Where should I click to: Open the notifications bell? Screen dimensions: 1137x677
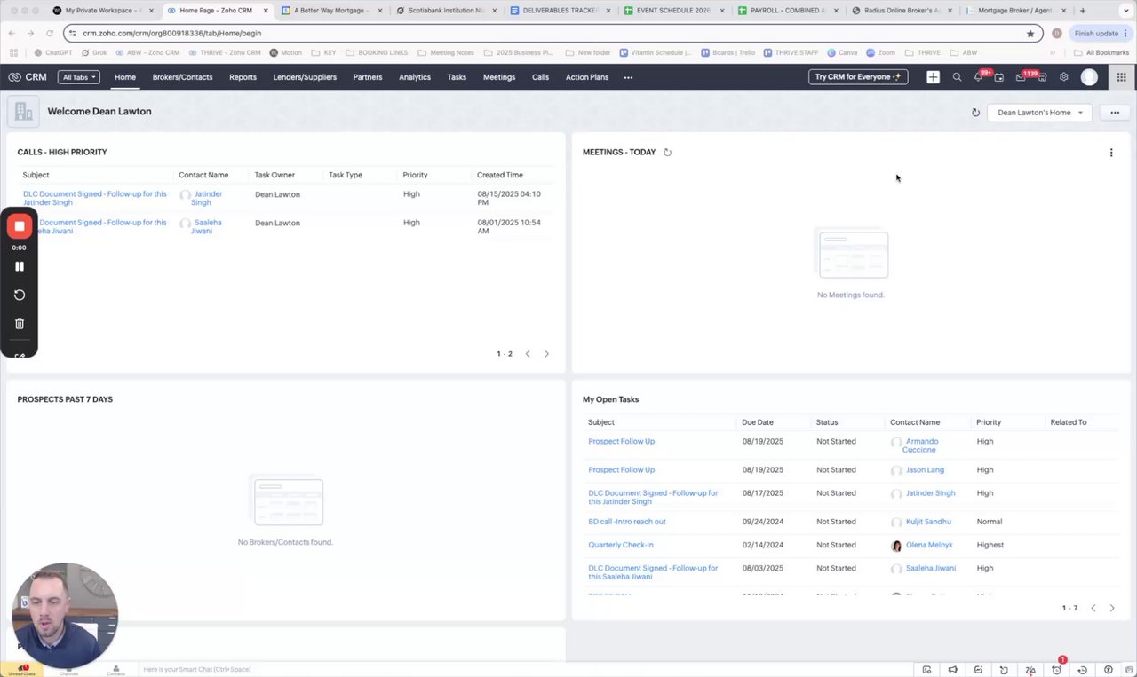click(x=978, y=77)
